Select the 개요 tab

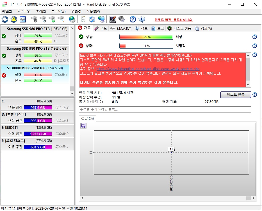84,28
